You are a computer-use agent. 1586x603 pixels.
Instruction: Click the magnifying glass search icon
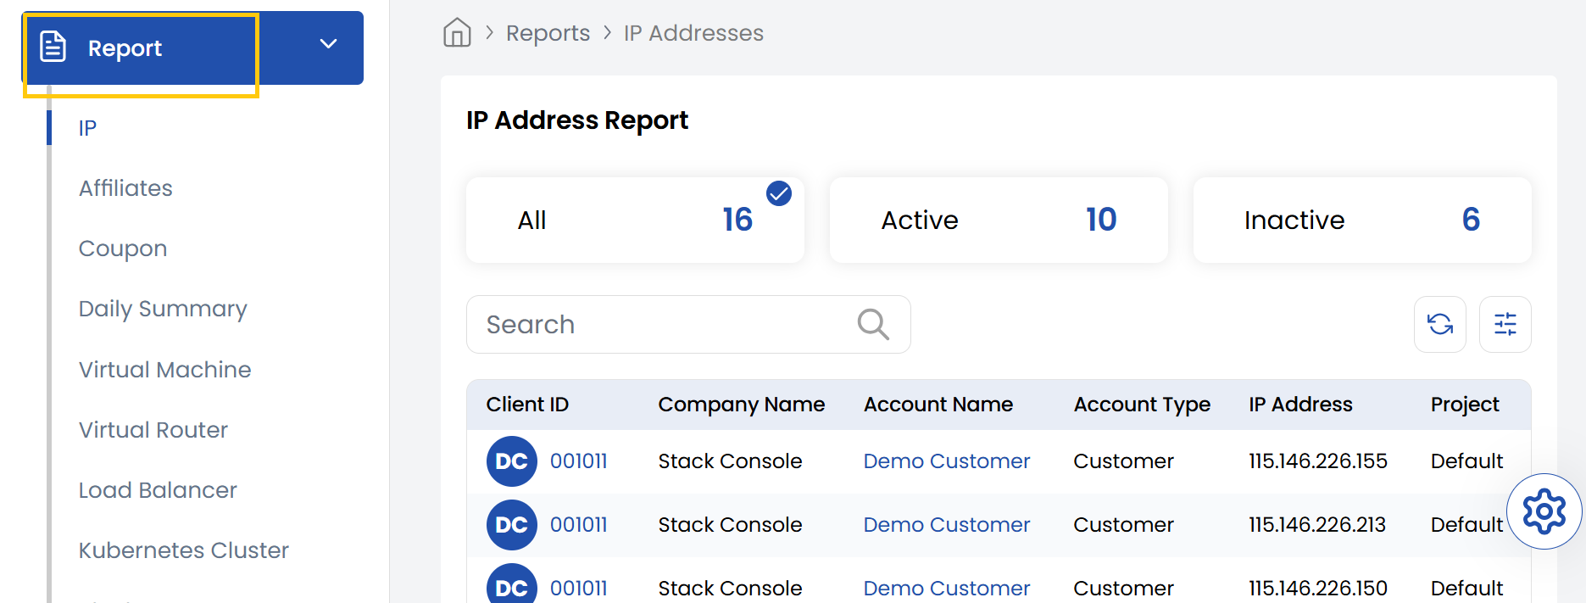[x=873, y=324]
